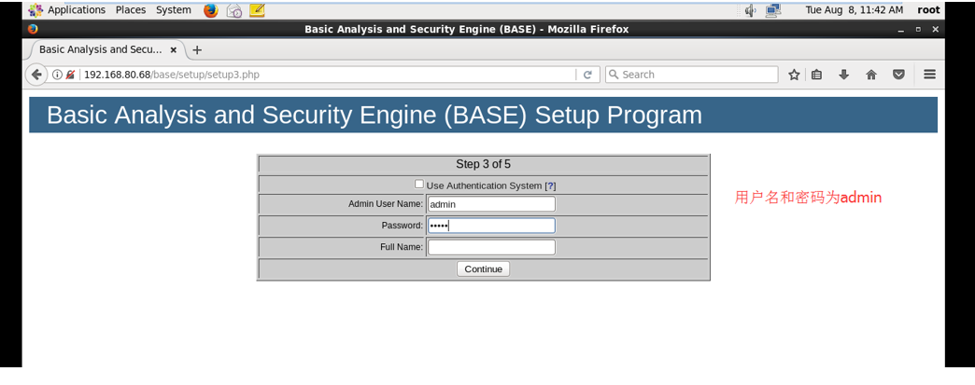Click the Firefox launcher in top panel
This screenshot has width=975, height=385.
pos(211,10)
